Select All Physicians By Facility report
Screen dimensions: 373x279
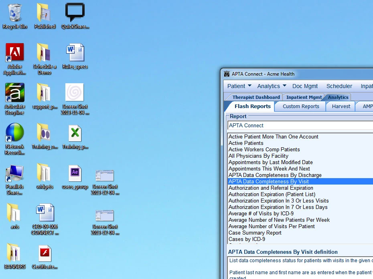[x=300, y=156]
